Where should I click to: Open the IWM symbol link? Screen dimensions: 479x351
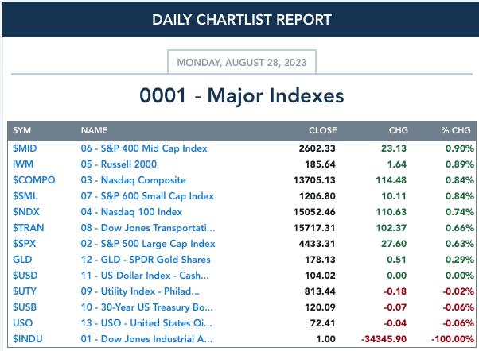(x=23, y=164)
